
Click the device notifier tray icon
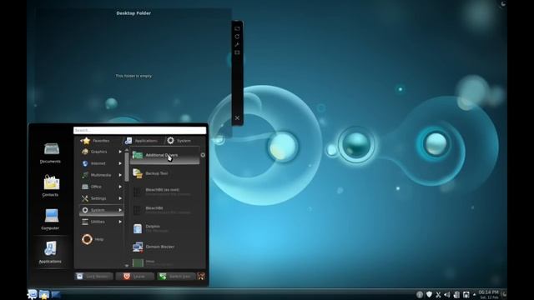pyautogui.click(x=466, y=294)
